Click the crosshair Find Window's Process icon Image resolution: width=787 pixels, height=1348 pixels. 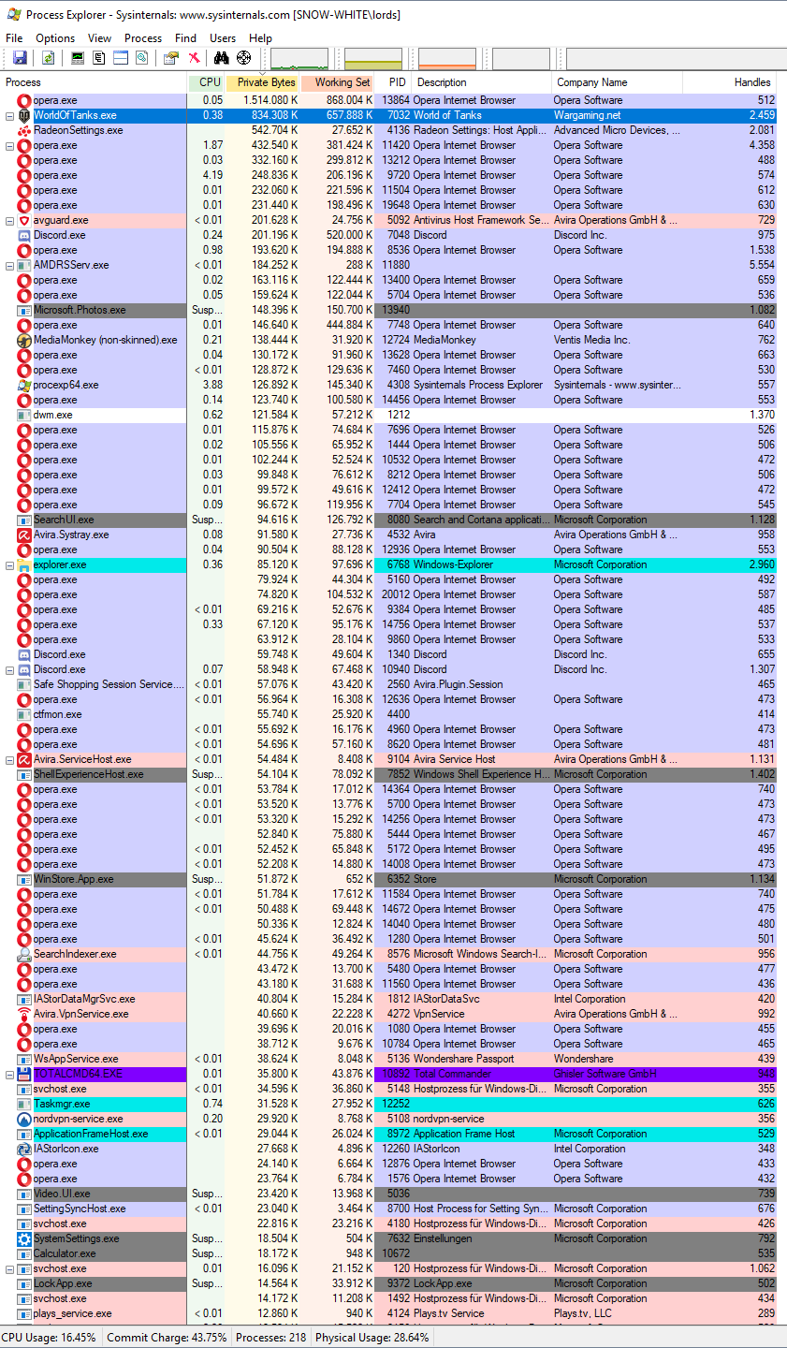coord(244,58)
